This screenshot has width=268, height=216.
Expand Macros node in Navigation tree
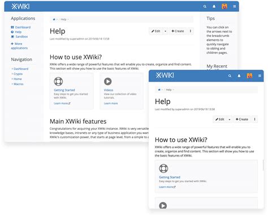(12, 84)
